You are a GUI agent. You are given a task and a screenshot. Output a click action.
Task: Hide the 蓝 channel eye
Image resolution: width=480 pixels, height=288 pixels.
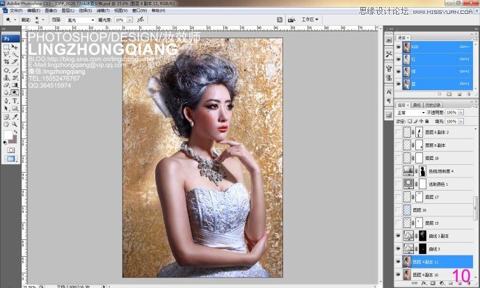point(399,84)
